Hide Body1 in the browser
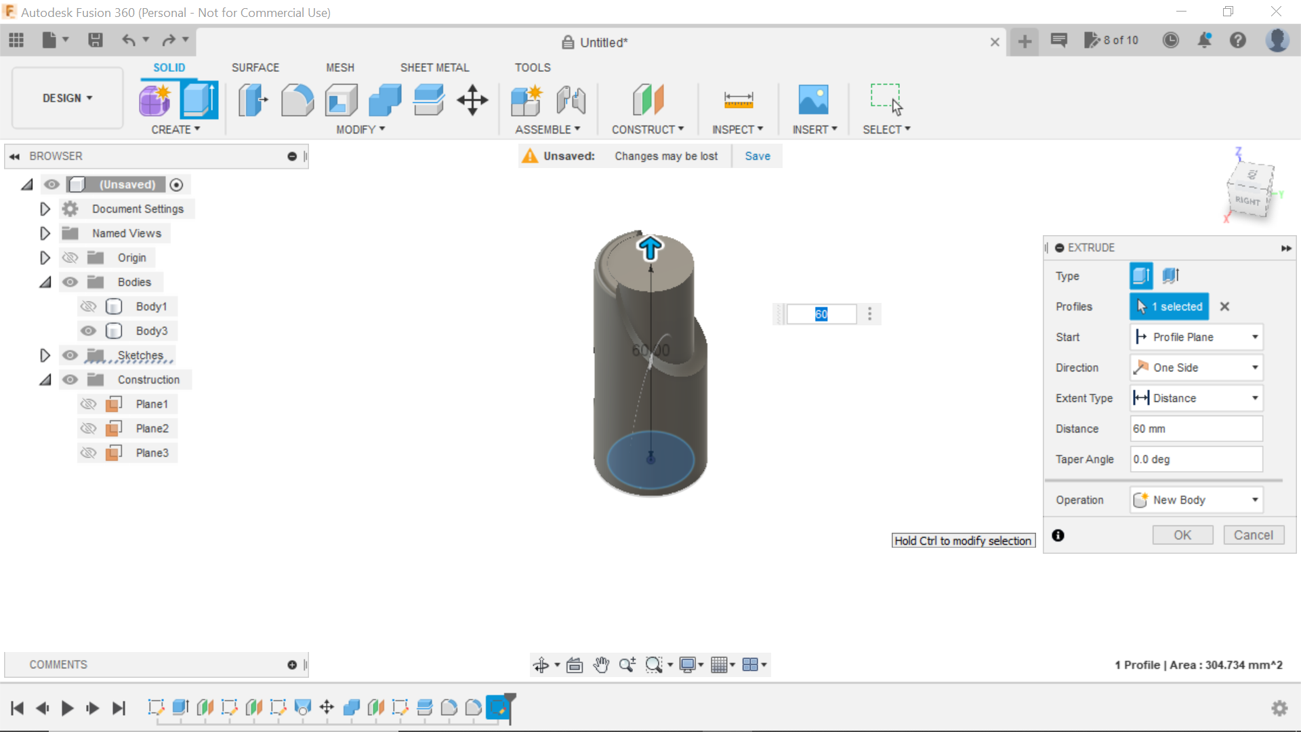 point(88,306)
